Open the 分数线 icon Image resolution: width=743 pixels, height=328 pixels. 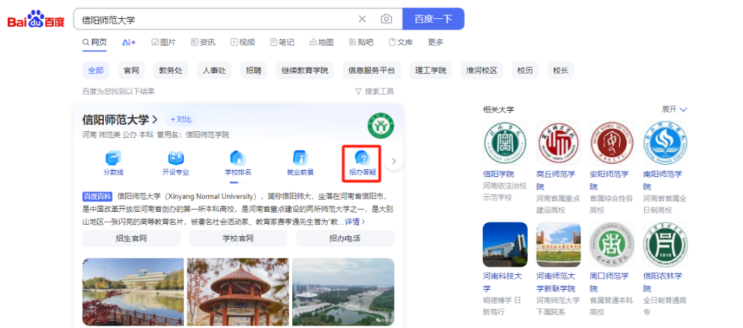click(113, 163)
